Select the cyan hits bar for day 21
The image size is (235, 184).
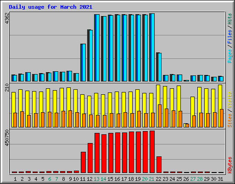(x=153, y=47)
